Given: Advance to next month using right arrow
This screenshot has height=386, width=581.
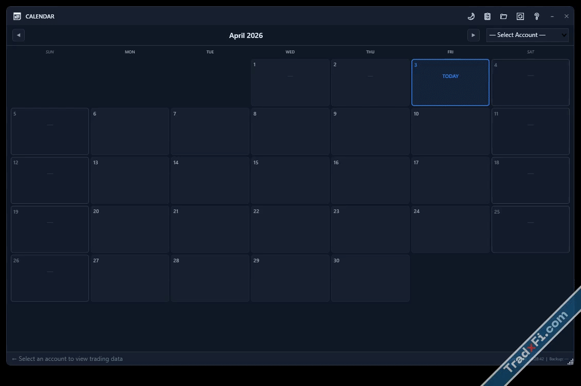Looking at the screenshot, I should click(x=473, y=35).
